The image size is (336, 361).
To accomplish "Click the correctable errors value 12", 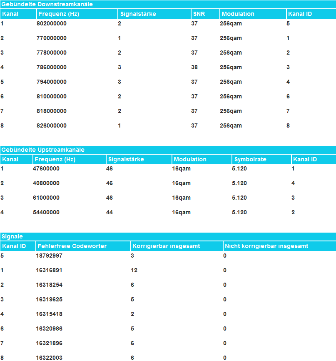I will [134, 270].
